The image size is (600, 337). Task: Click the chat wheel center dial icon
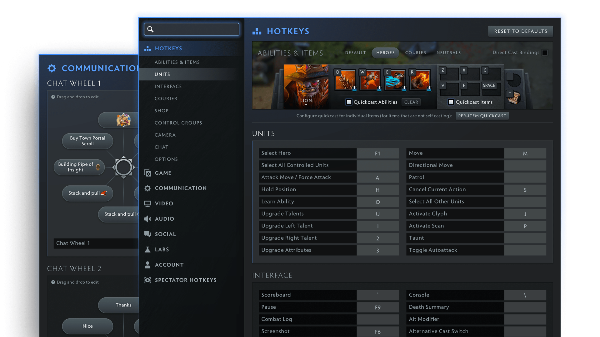tap(123, 167)
